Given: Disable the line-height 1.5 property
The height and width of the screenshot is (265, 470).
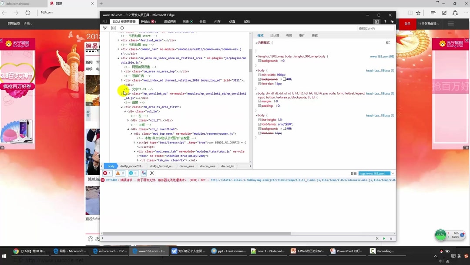Looking at the screenshot, I should click(x=259, y=120).
